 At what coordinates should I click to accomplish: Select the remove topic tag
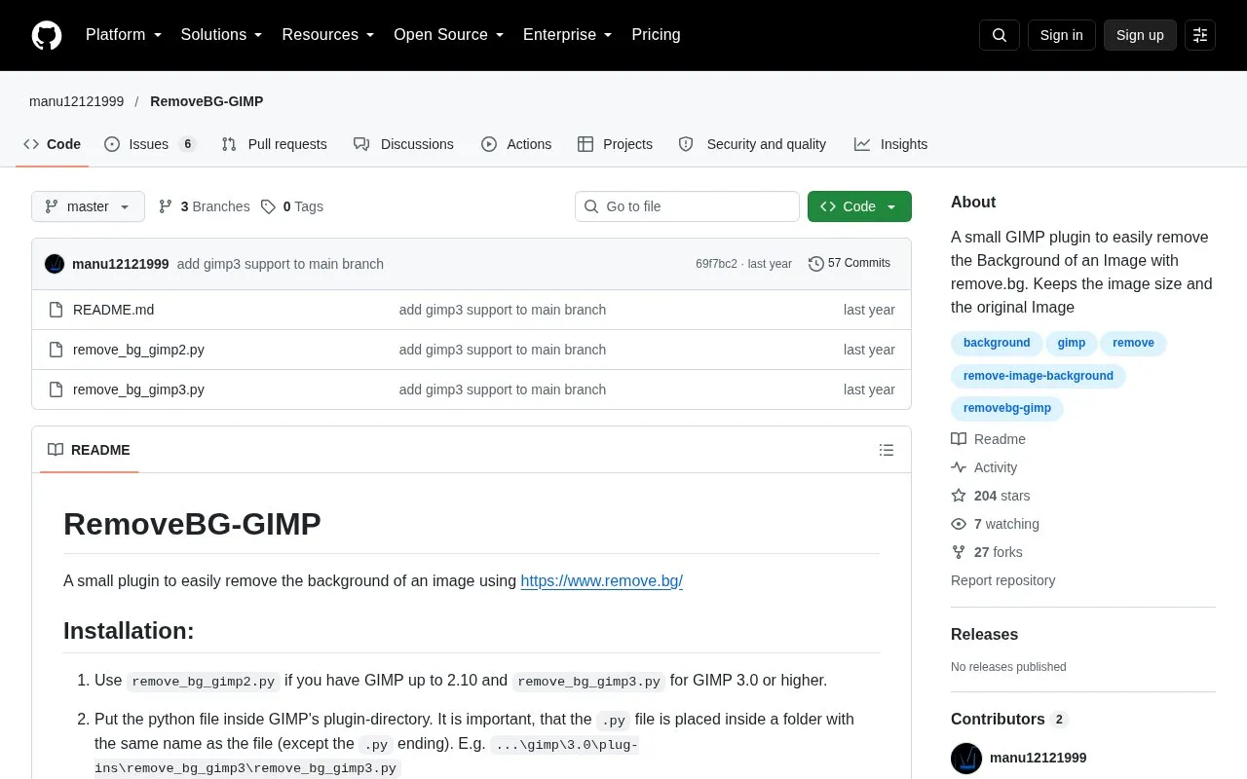pos(1133,343)
